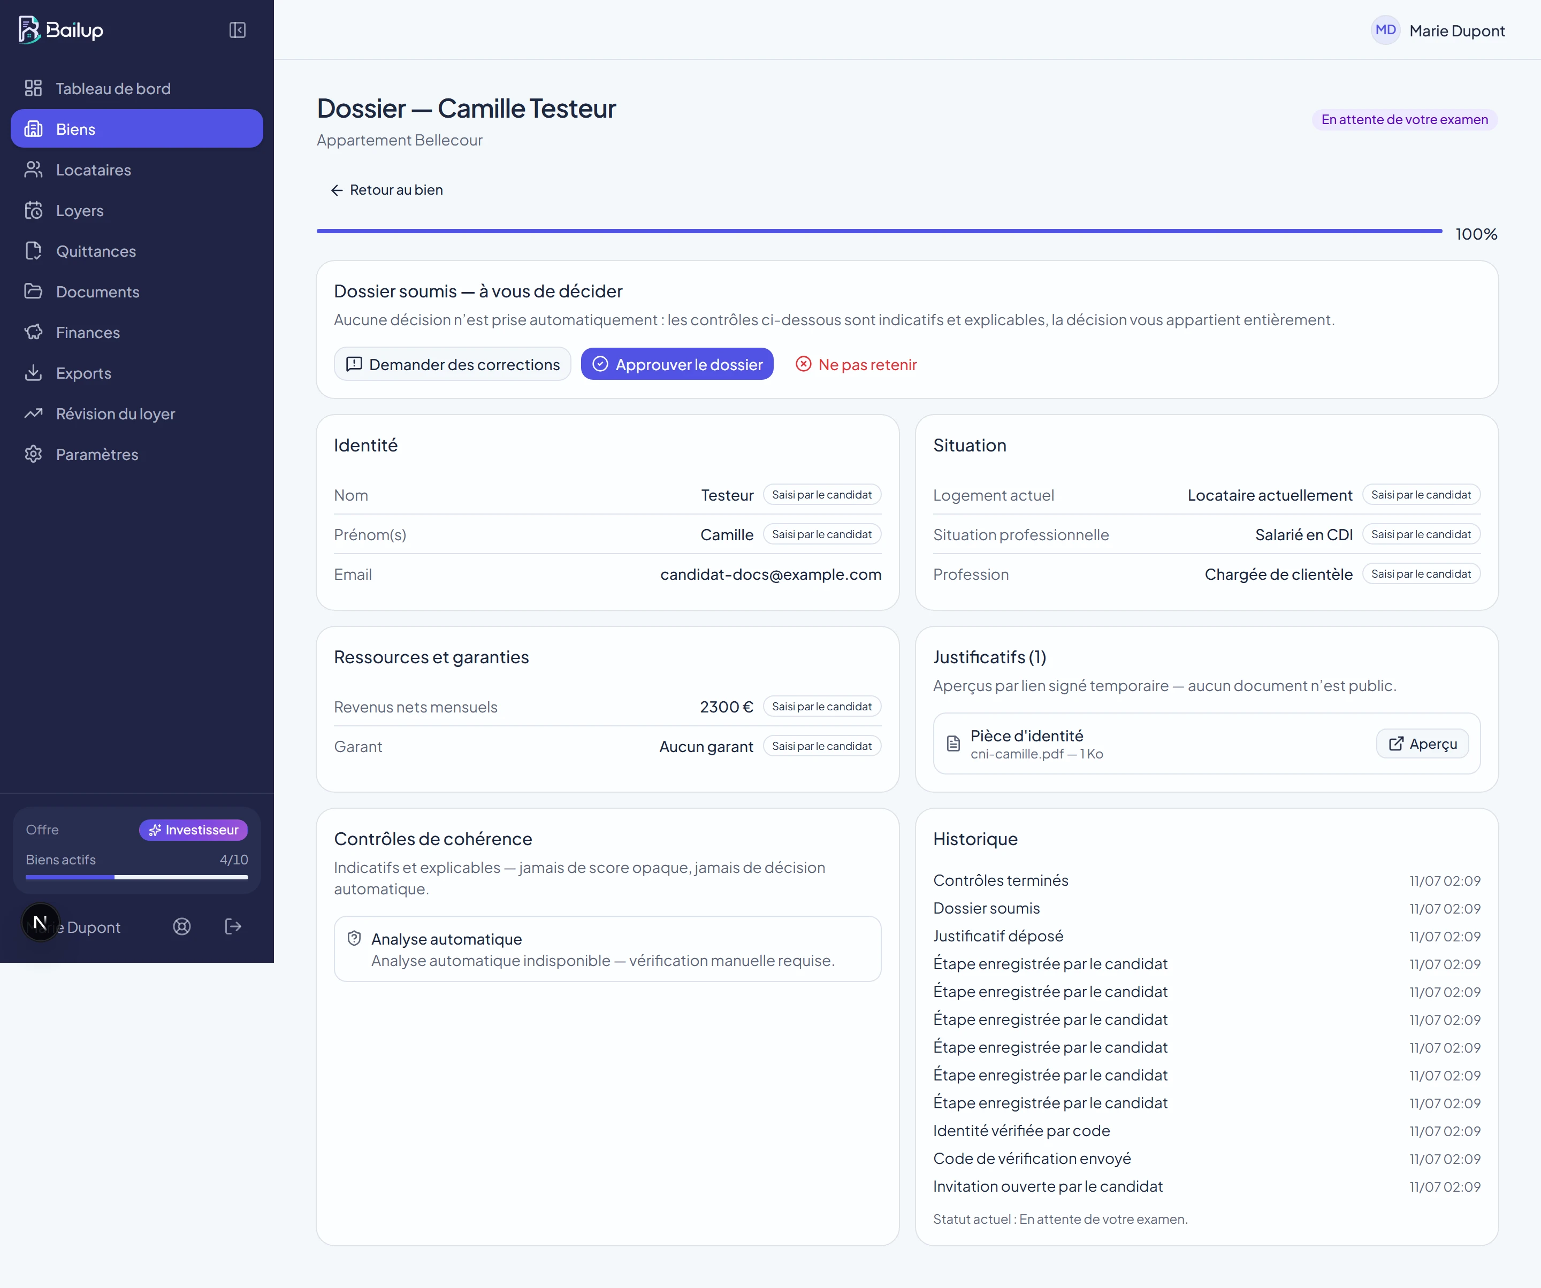
Task: Click Demander des corrections button
Action: coord(453,364)
